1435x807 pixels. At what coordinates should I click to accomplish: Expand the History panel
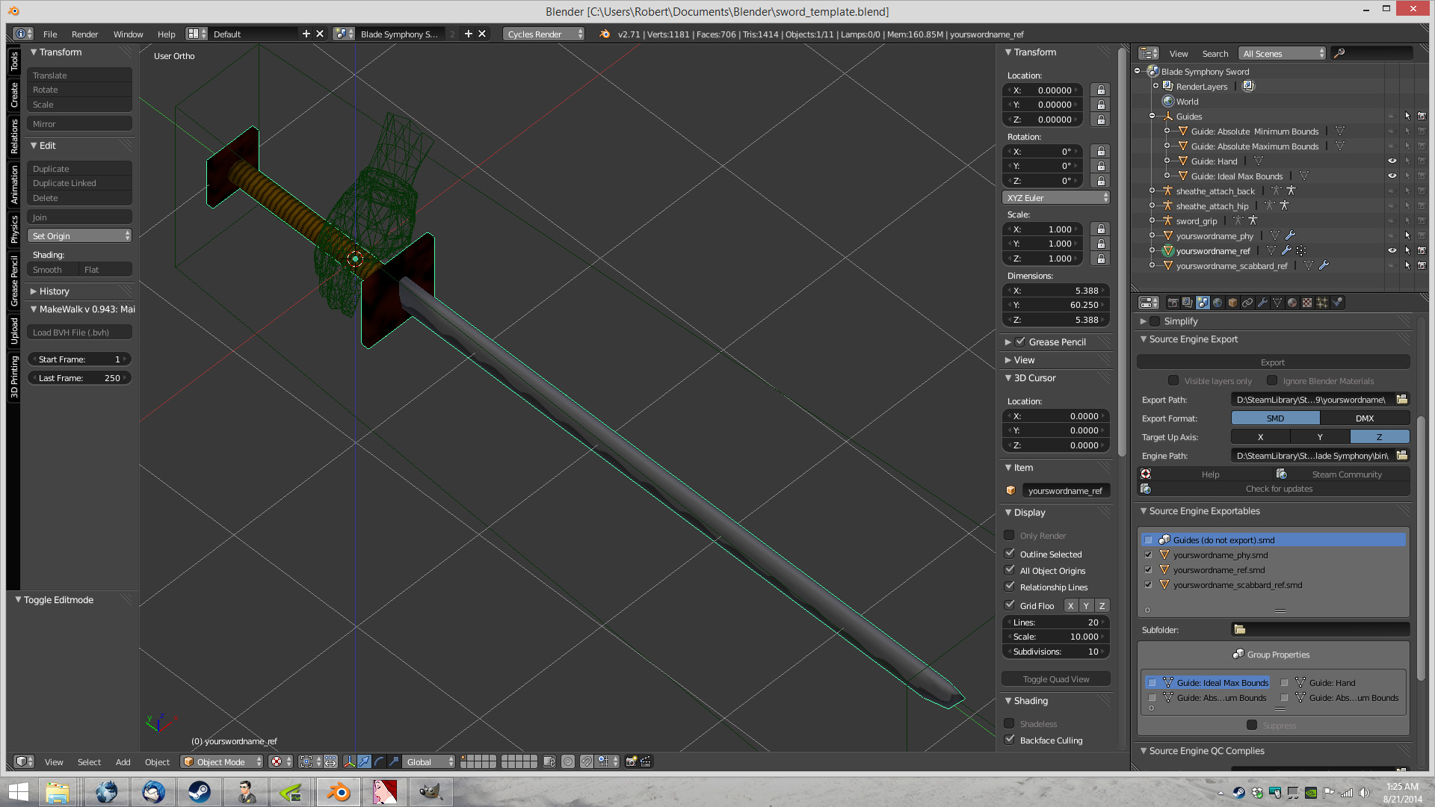click(x=54, y=291)
